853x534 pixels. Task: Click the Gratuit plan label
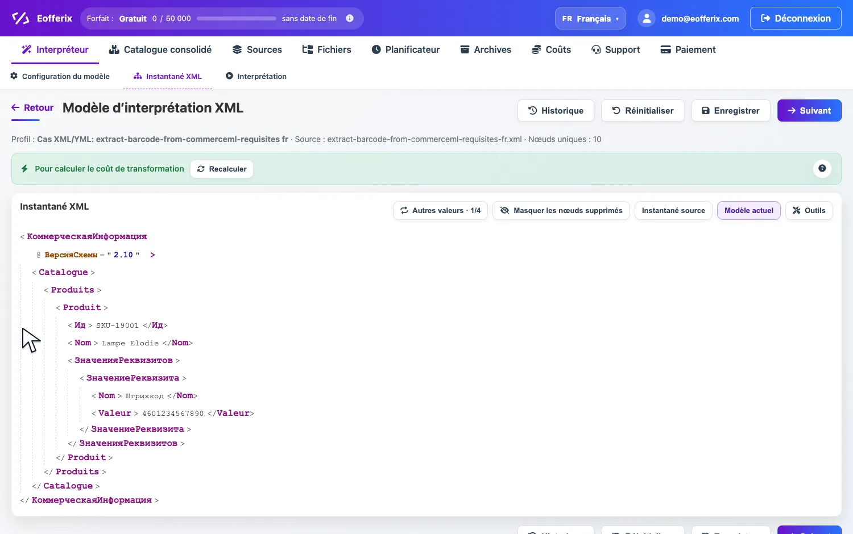click(x=133, y=18)
